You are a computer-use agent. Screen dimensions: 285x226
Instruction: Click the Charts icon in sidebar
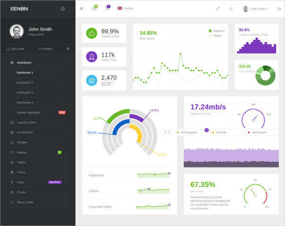12,192
